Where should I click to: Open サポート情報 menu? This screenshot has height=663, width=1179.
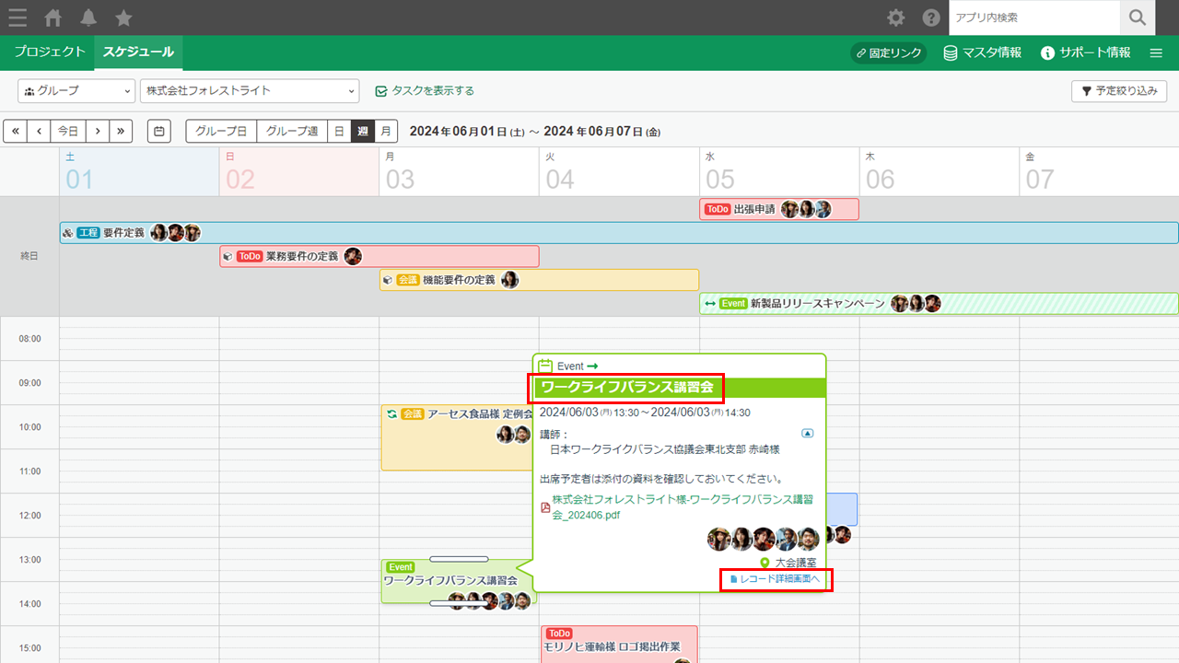tap(1085, 53)
